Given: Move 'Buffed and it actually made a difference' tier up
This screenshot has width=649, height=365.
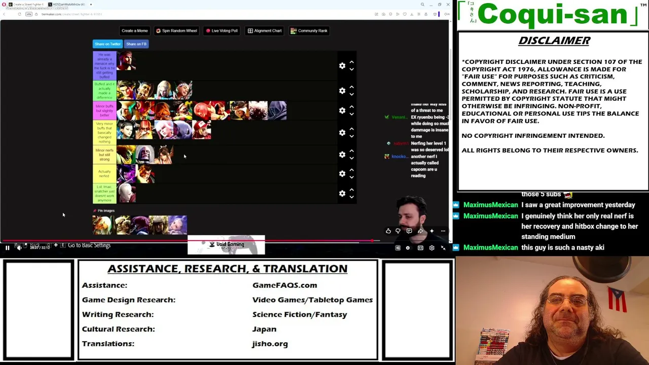Looking at the screenshot, I should coord(351,87).
